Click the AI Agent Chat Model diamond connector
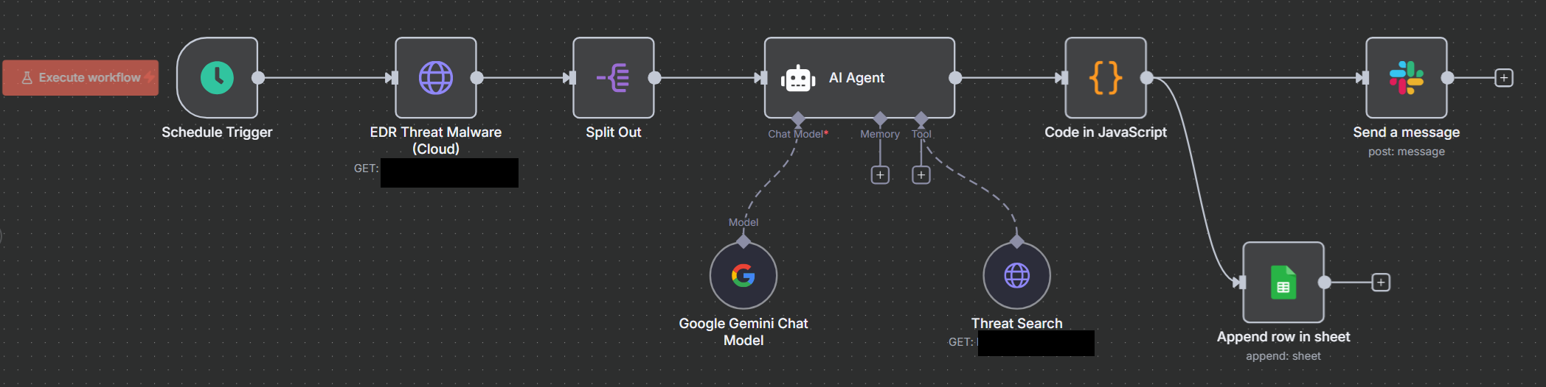Viewport: 1546px width, 387px height. click(798, 118)
